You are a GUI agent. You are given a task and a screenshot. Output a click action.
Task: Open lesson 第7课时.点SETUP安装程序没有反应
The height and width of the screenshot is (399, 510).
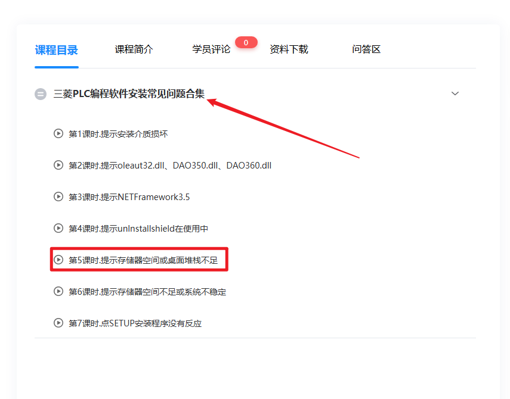pos(135,323)
